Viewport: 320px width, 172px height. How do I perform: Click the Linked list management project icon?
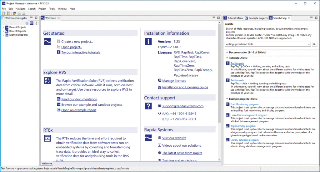tap(228, 115)
